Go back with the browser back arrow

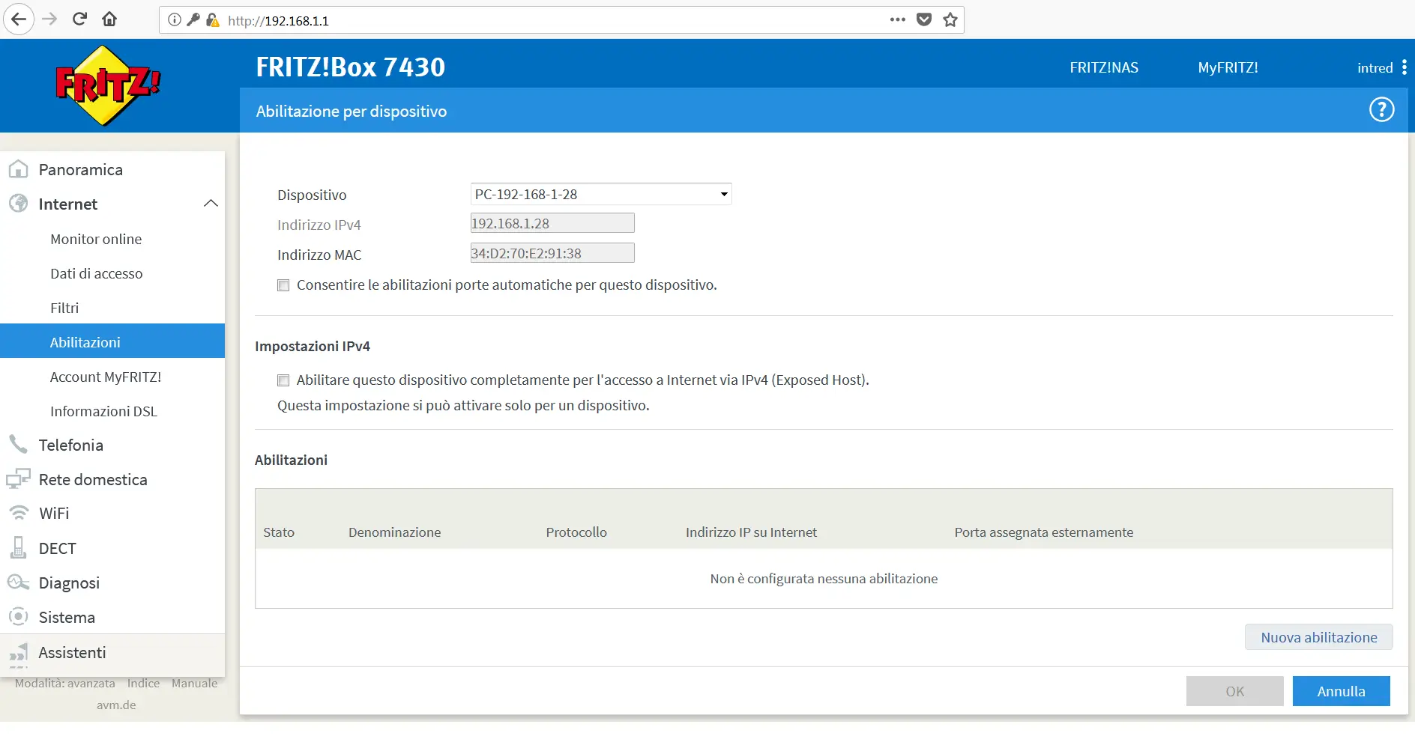click(x=19, y=19)
